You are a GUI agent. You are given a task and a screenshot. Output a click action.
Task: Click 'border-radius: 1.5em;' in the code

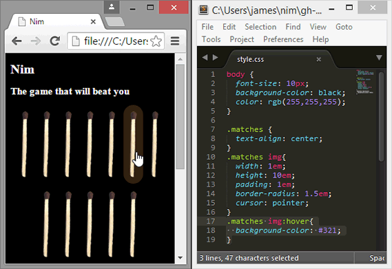click(283, 193)
